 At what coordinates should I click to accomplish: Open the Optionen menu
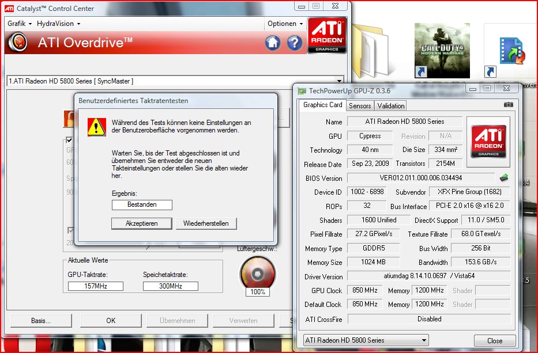[x=285, y=24]
